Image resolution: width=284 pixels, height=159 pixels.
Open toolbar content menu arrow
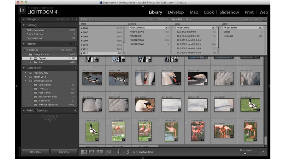click(263, 152)
